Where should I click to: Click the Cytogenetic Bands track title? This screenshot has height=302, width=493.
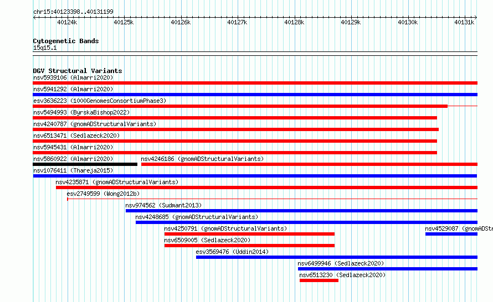pyautogui.click(x=66, y=41)
